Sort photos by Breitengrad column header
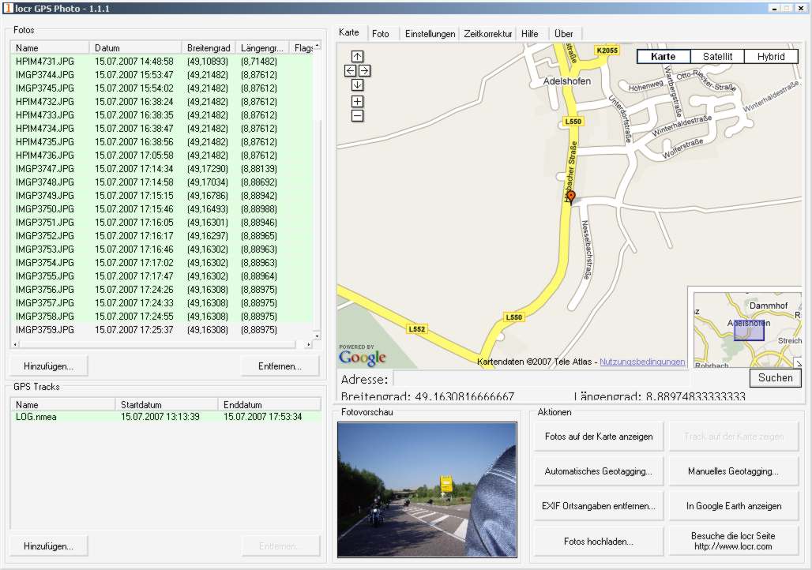The width and height of the screenshot is (812, 570). (x=207, y=48)
